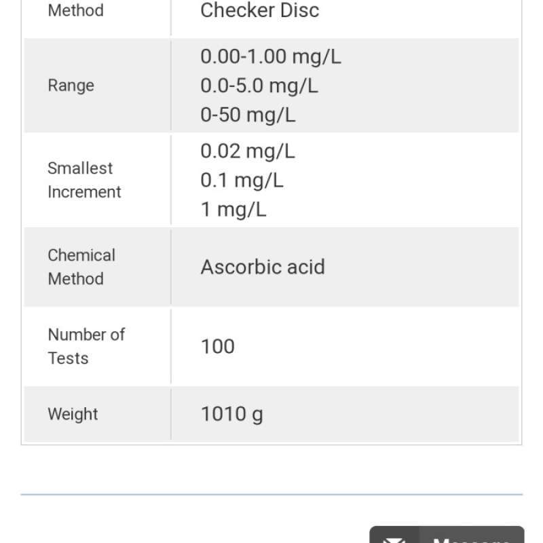The image size is (543, 543).
Task: Select the 0.0-5.0 mg/L range value
Action: [x=259, y=86]
